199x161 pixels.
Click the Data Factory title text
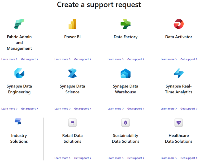pos(126,37)
